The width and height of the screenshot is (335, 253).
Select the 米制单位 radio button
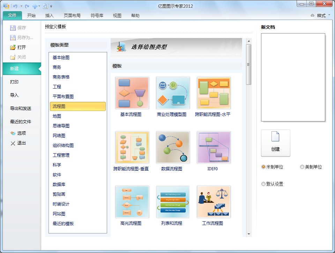[x=264, y=167]
